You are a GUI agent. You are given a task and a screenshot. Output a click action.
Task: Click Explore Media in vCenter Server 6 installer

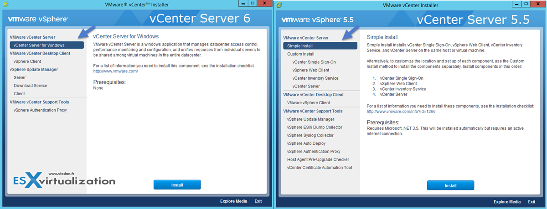click(233, 202)
